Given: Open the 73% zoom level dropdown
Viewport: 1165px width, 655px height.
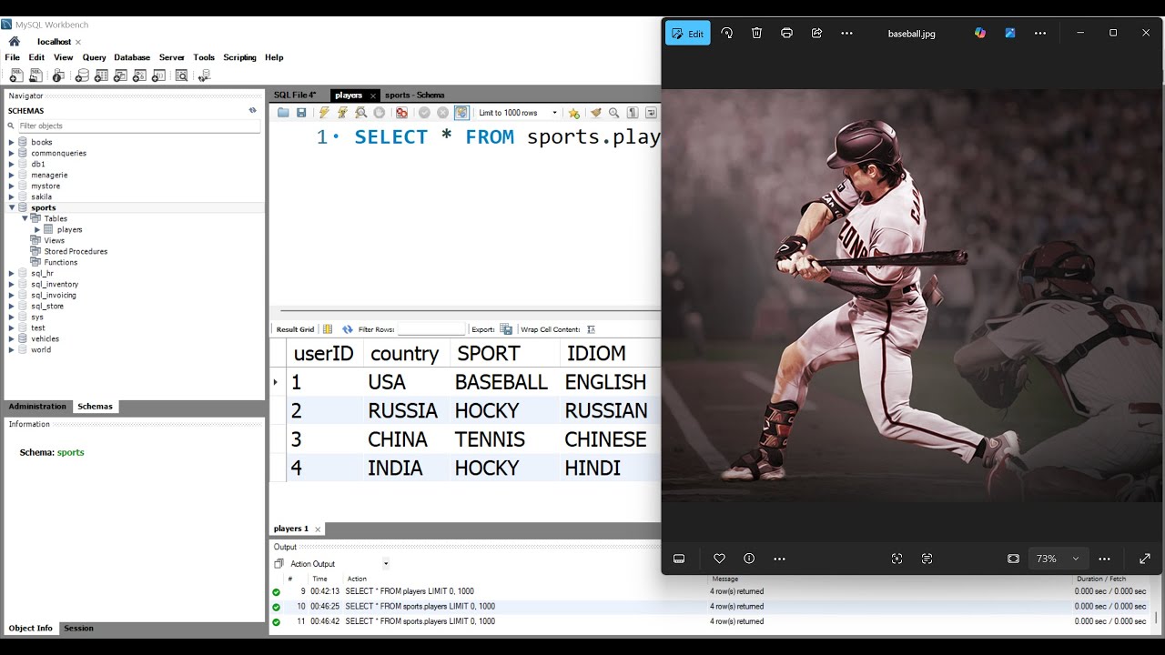Looking at the screenshot, I should [x=1057, y=559].
